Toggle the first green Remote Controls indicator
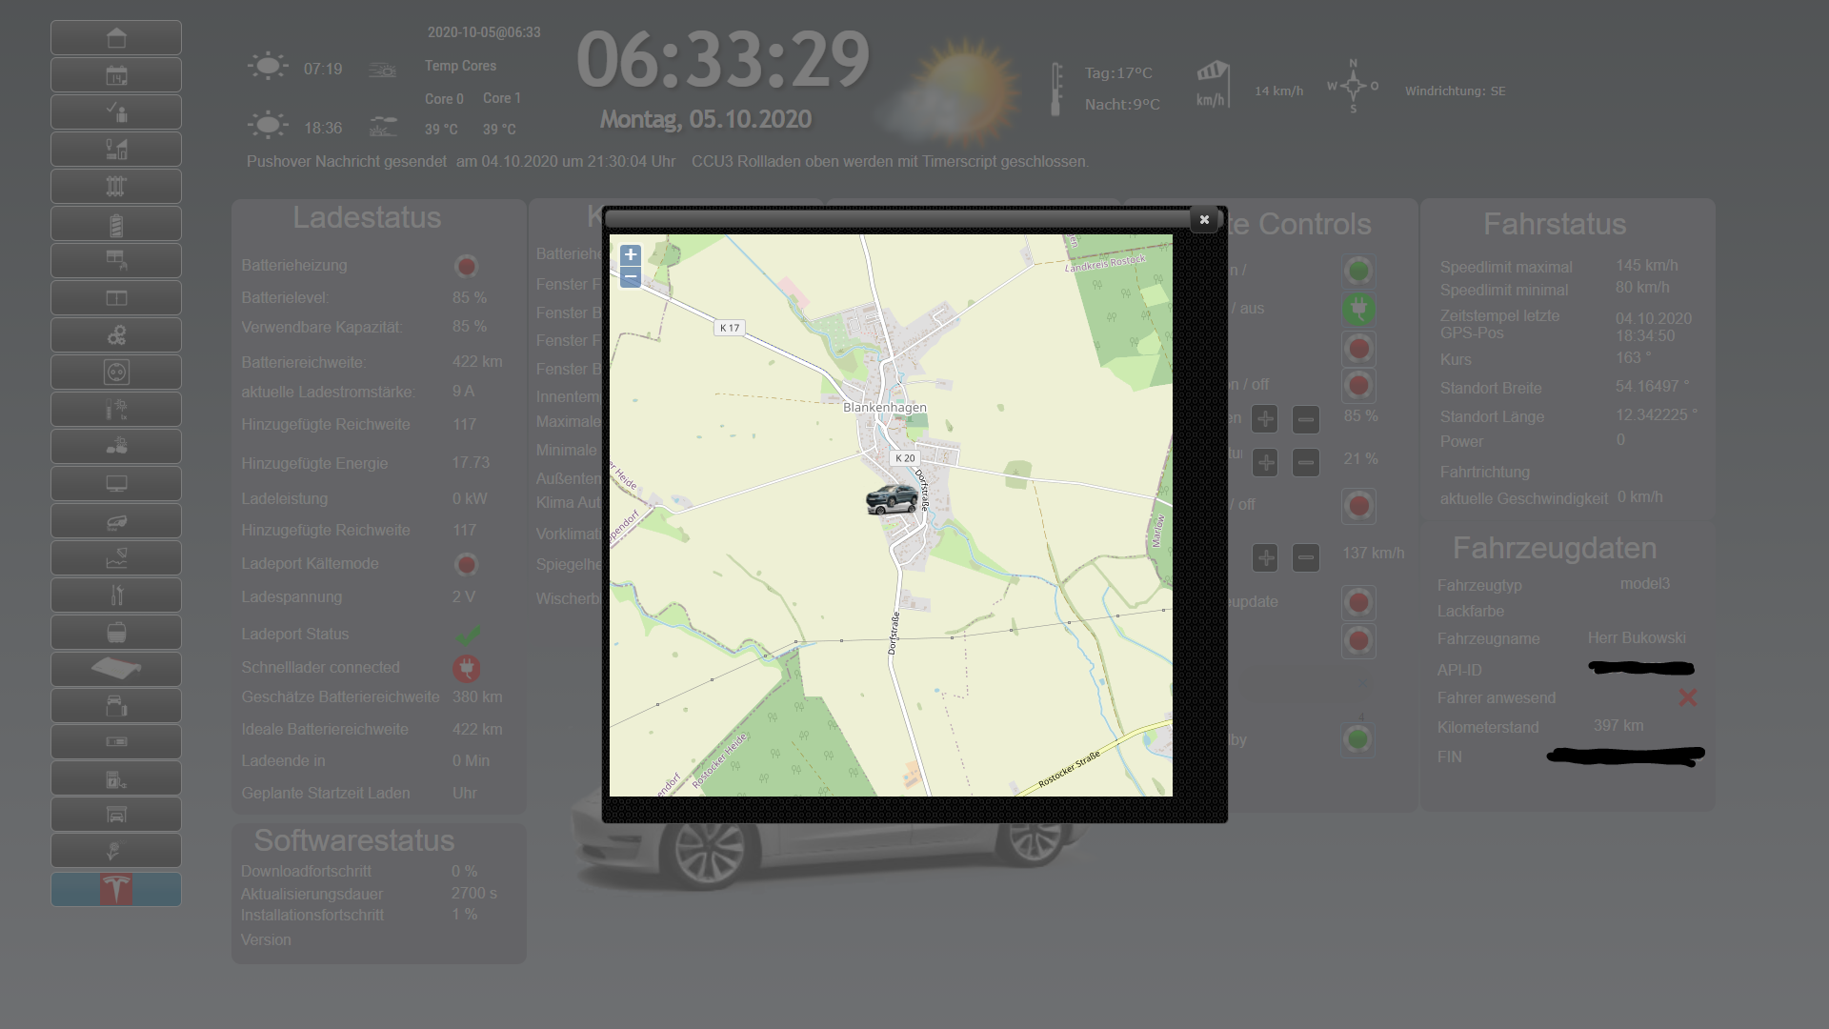 [1358, 272]
